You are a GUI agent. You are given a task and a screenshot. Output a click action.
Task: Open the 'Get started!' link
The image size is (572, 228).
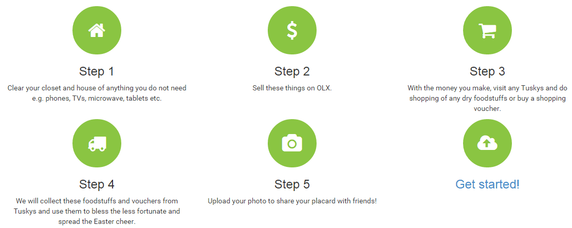487,184
